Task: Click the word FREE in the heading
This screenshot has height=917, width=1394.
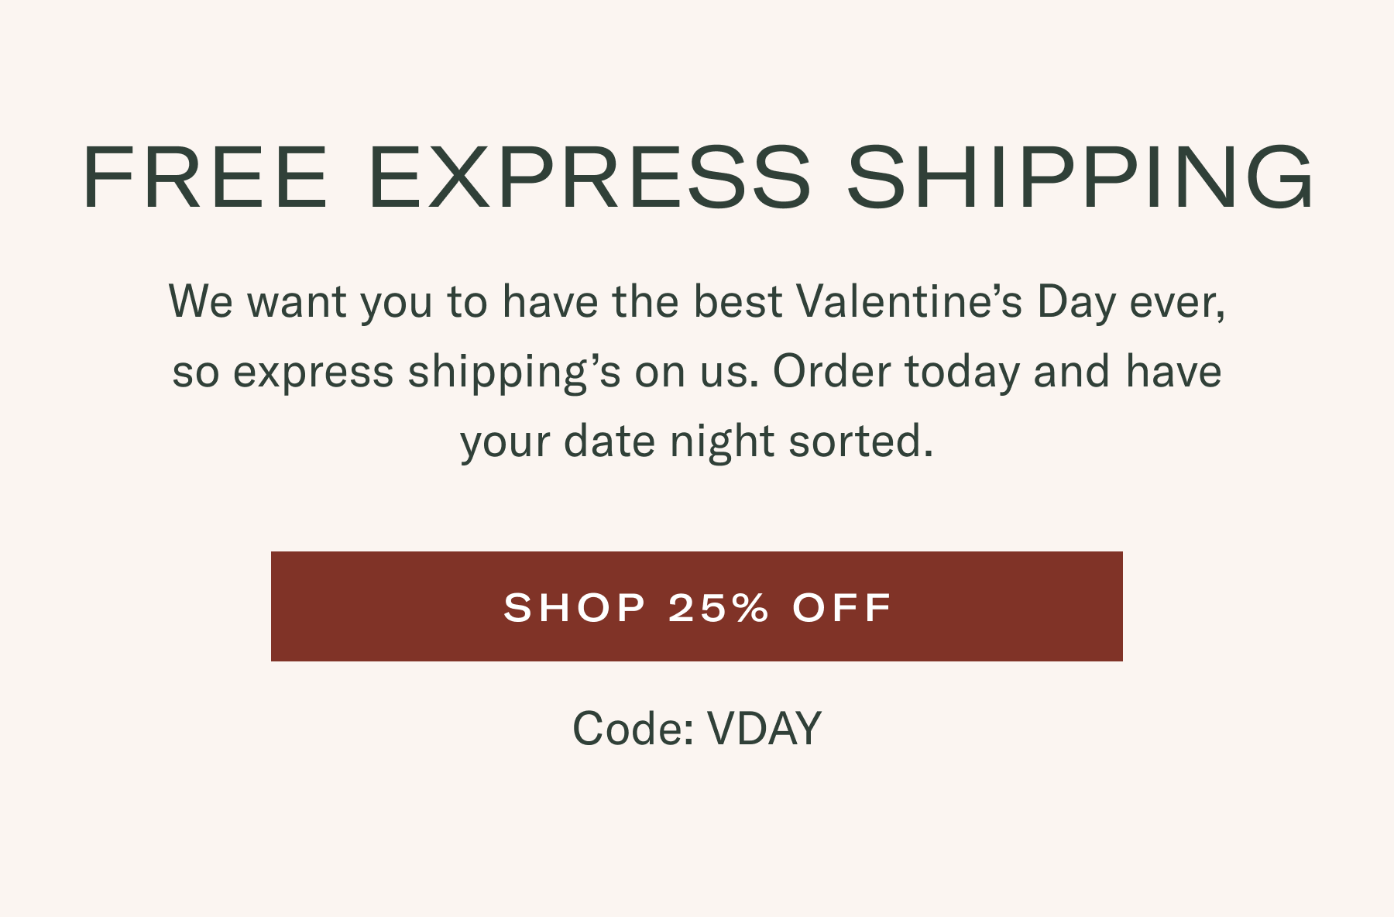Action: [206, 177]
